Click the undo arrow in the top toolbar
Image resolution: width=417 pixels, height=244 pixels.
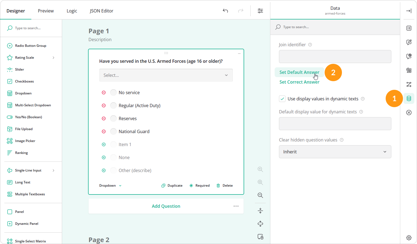(225, 11)
